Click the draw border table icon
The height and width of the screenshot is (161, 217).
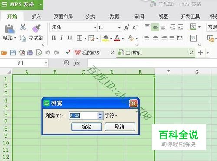[x=91, y=38]
